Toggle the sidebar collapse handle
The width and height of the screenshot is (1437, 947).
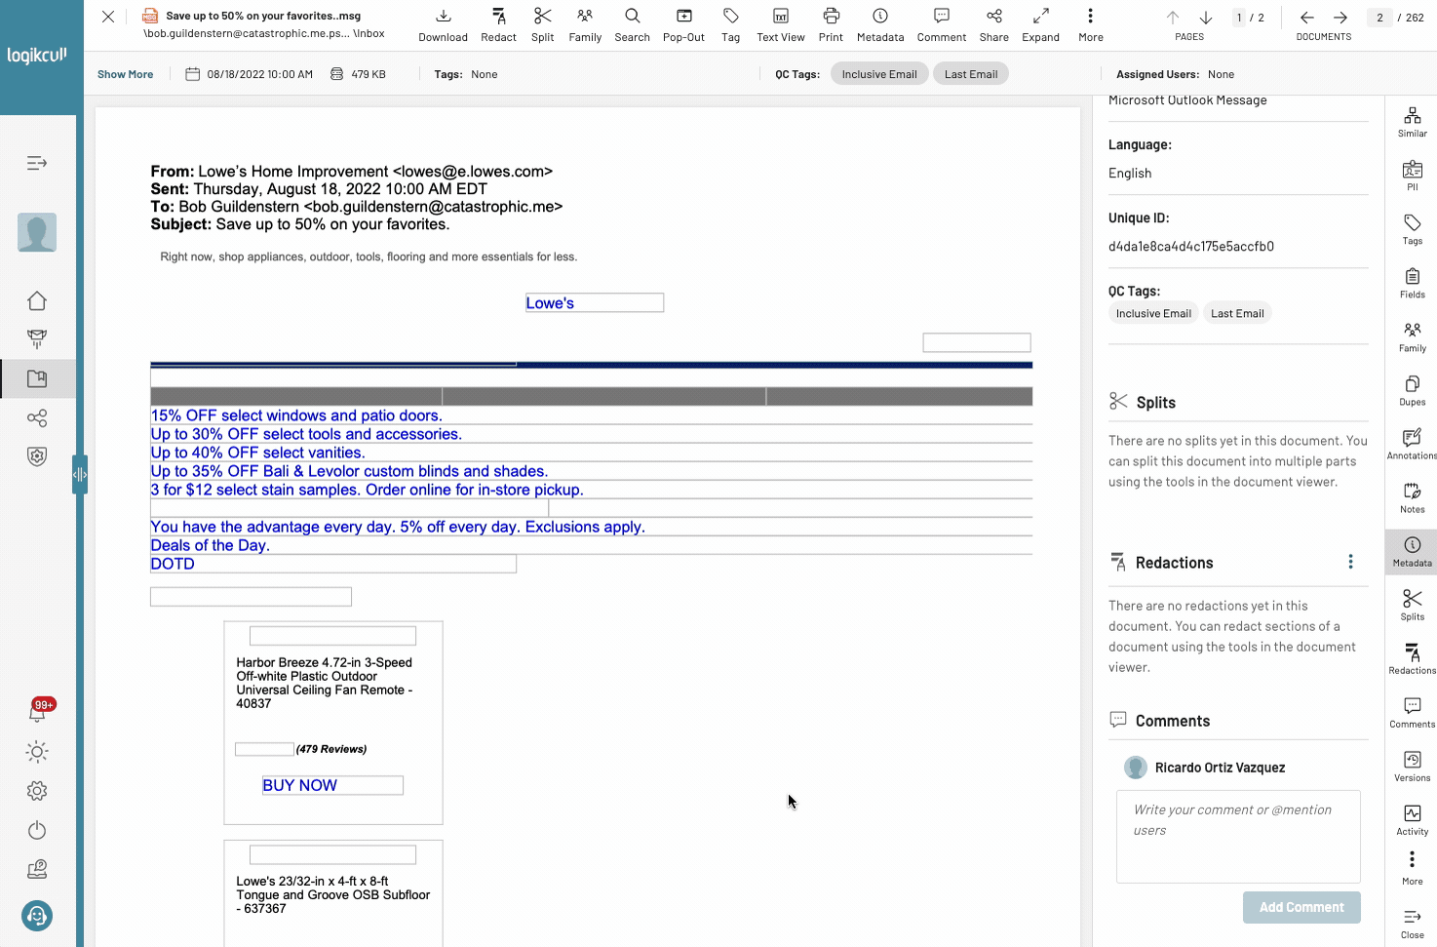coord(80,475)
